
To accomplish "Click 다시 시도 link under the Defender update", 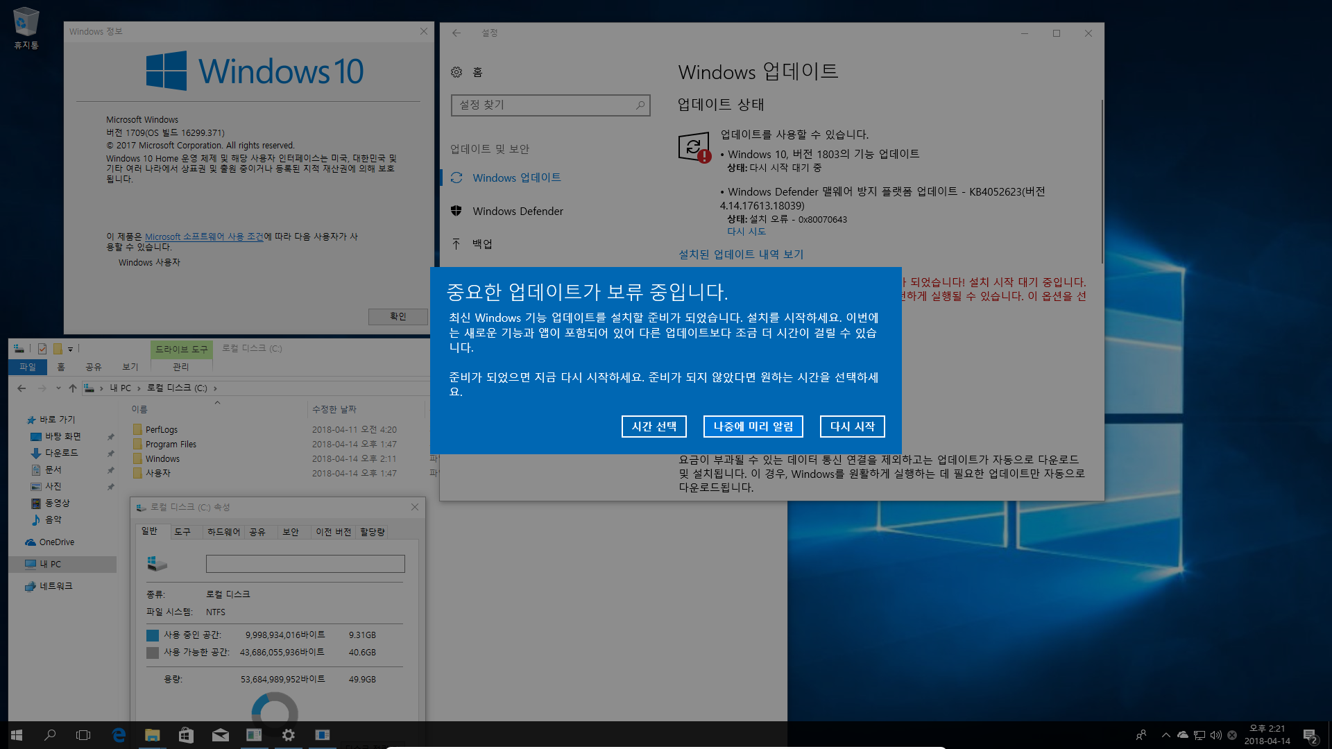I will (746, 232).
